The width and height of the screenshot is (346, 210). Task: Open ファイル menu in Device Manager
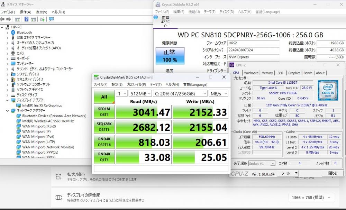8,12
